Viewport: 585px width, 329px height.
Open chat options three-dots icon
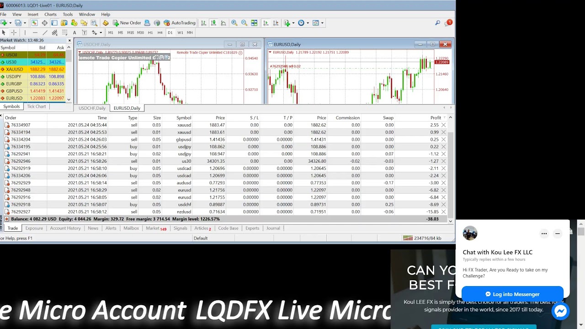pyautogui.click(x=544, y=233)
